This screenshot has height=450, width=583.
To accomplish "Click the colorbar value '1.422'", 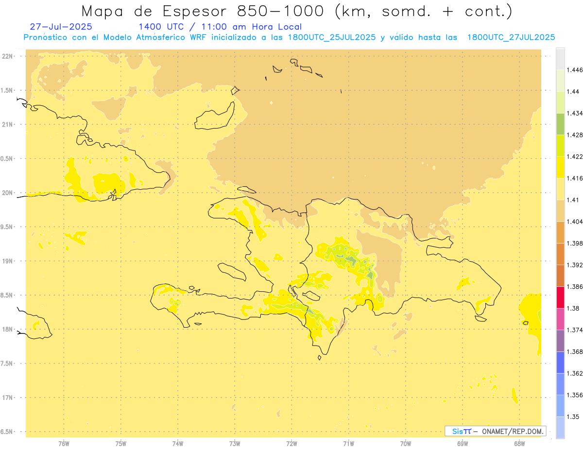I will click(x=574, y=156).
